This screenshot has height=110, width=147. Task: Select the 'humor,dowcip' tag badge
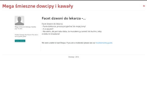click(x=20, y=41)
